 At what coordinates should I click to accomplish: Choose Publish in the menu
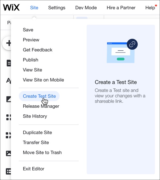(x=30, y=60)
